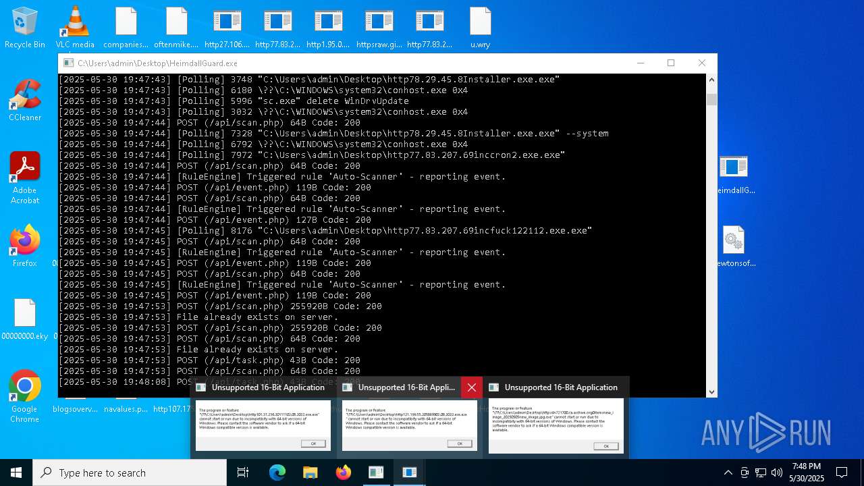Select the thumbnail mentioning http121.199.55
The height and width of the screenshot is (486, 864).
[x=410, y=425]
